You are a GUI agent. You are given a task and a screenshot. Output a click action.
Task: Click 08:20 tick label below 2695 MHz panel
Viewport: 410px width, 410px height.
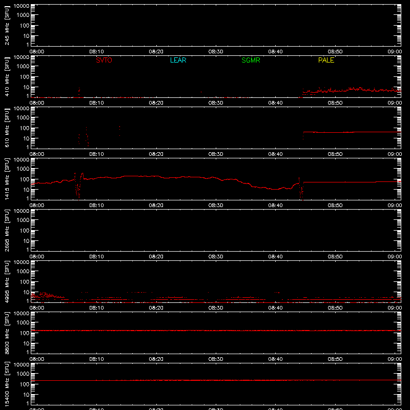tap(156, 257)
